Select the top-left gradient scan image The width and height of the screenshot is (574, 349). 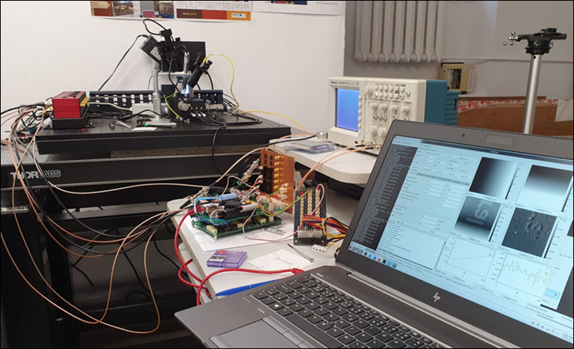tap(491, 176)
